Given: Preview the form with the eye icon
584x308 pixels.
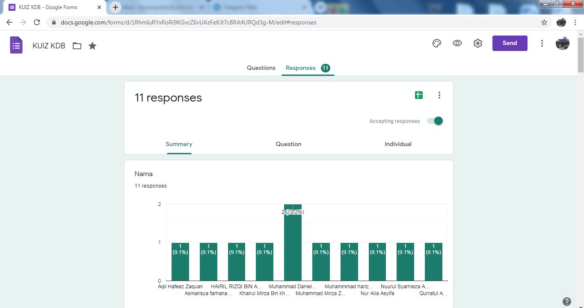Looking at the screenshot, I should 457,43.
